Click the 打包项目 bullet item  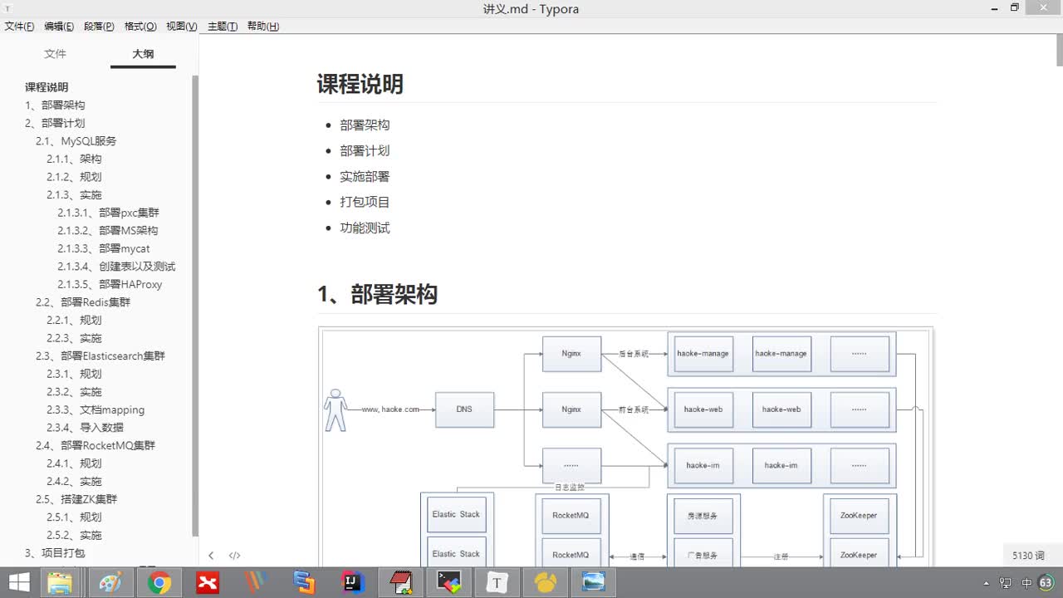click(x=365, y=202)
